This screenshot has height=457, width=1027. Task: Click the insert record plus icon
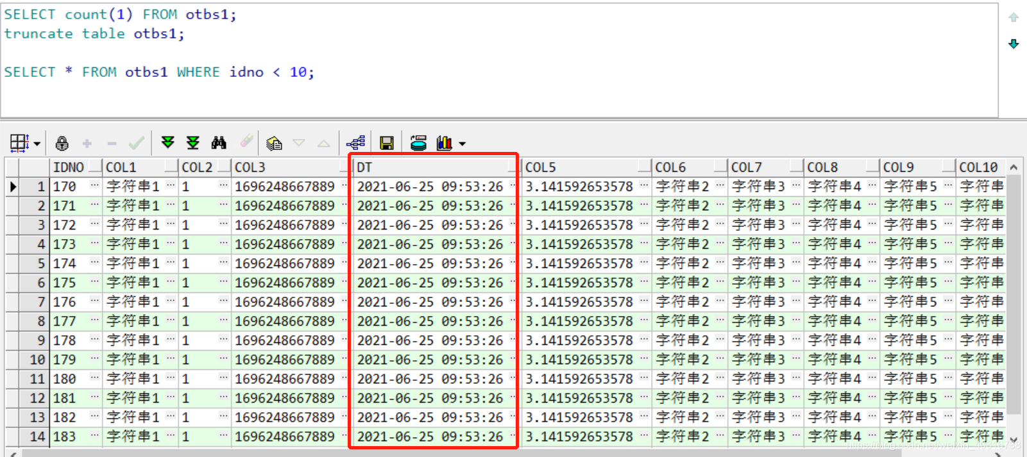(x=87, y=143)
